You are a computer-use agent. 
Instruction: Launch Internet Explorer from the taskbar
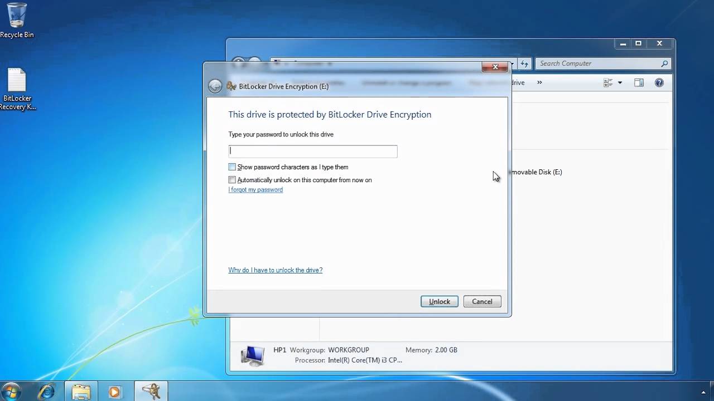coord(47,392)
